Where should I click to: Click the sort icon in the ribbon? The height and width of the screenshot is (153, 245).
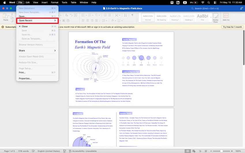(x=125, y=15)
